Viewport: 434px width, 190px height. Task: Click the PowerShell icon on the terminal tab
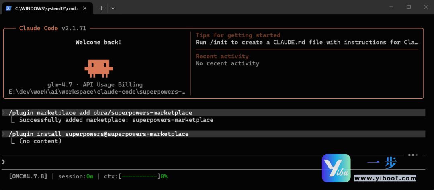(x=8, y=8)
